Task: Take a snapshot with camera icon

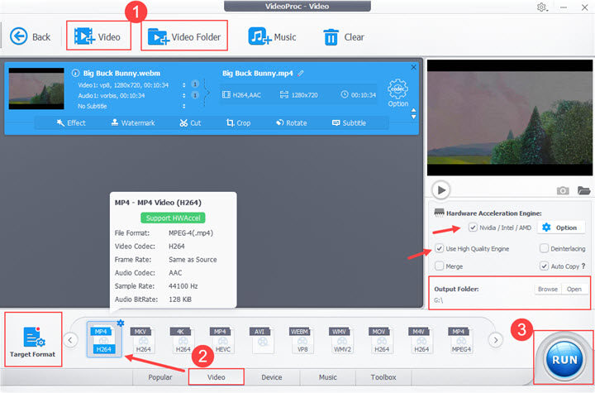Action: [563, 190]
